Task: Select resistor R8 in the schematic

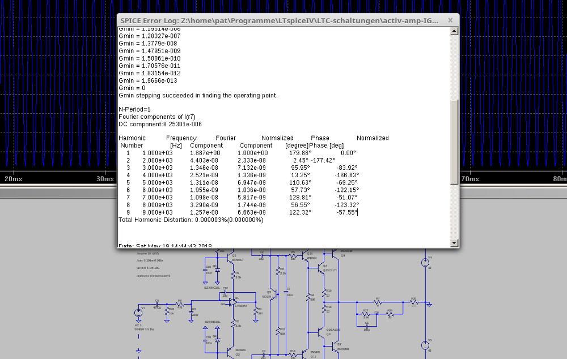Action: coord(278,271)
